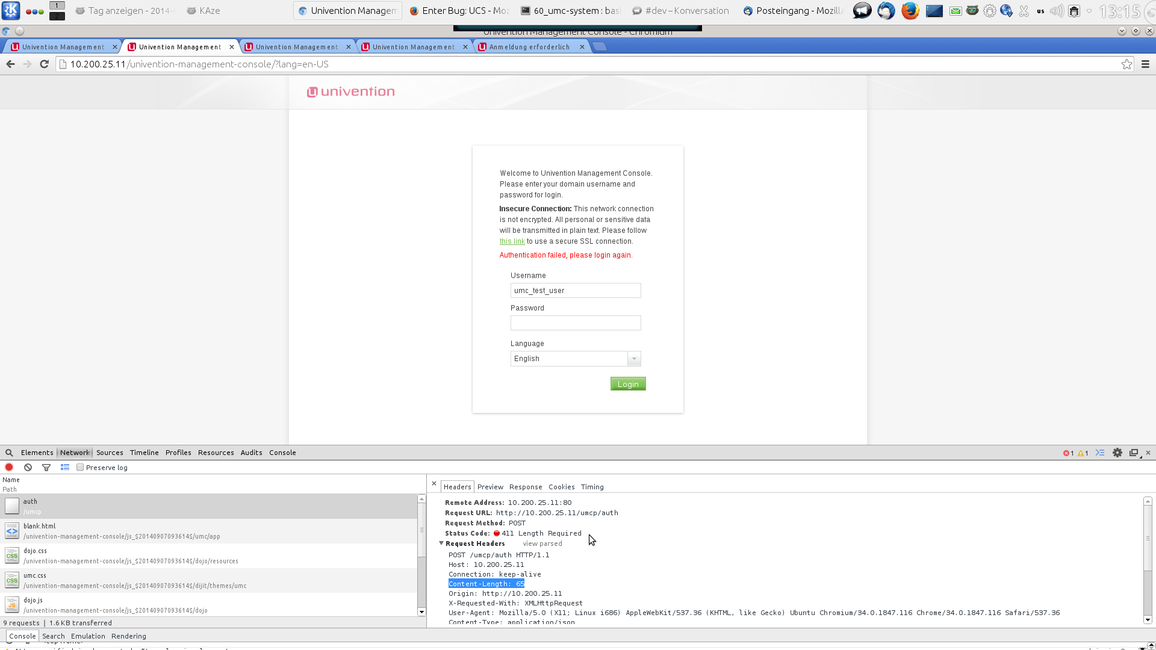Viewport: 1156px width, 650px height.
Task: Click the browser reload icon
Action: click(x=44, y=64)
